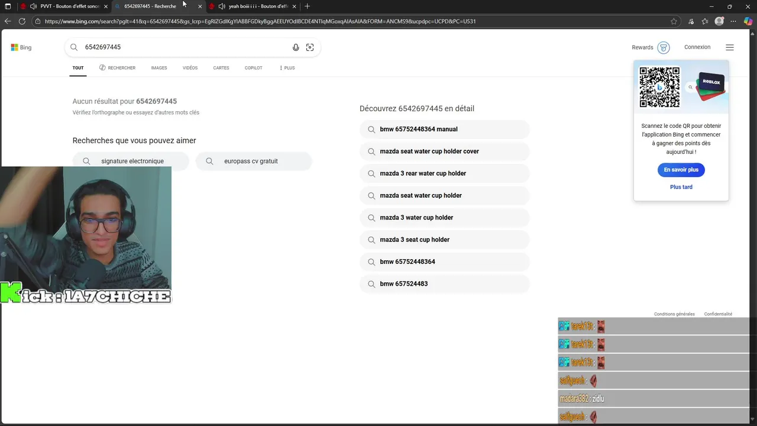Open the tab actions menu icon
757x426 pixels.
[8, 6]
